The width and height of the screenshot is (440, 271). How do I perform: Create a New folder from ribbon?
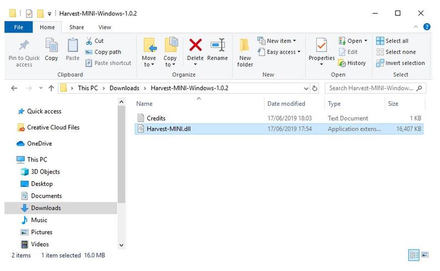245,53
